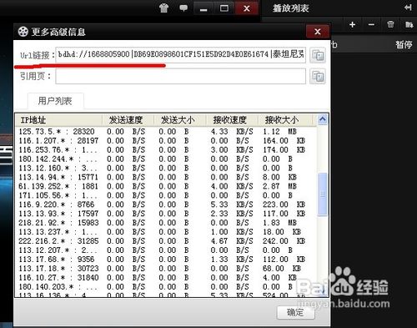Screen dimensions: 417x328
Task: Open the feedback chat bubble icon
Action: pos(183,8)
